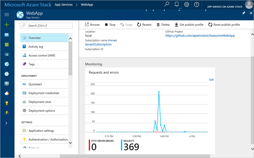Image resolution: width=254 pixels, height=158 pixels.
Task: Open the notifications bell
Action: [177, 4]
